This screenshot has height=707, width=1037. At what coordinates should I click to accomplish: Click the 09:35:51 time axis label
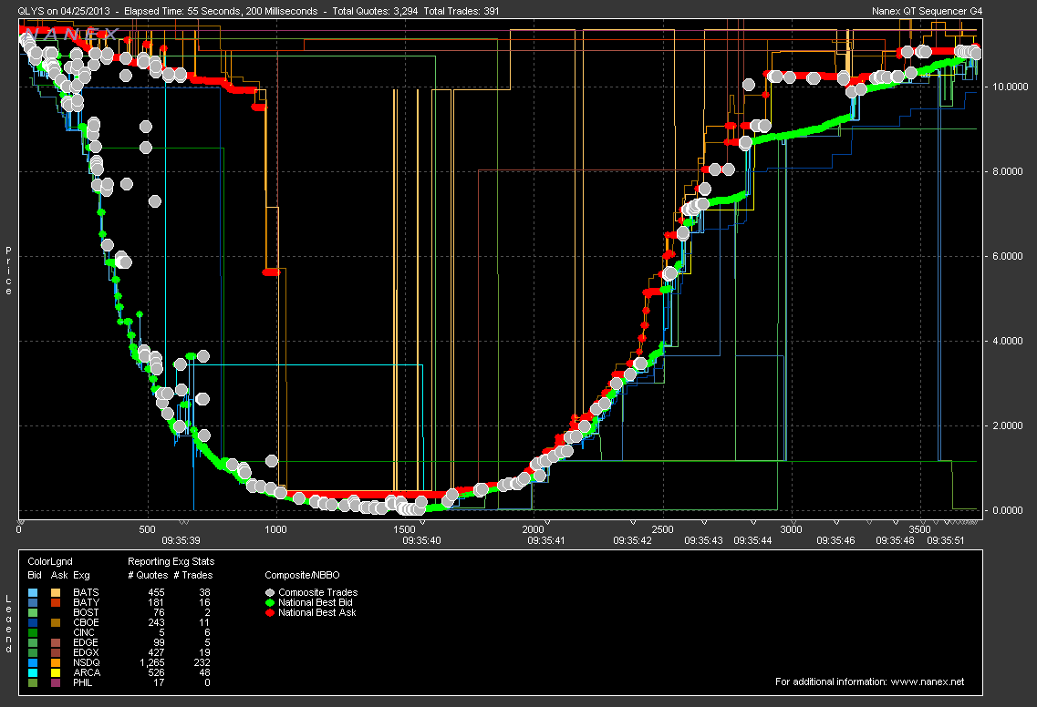[946, 540]
